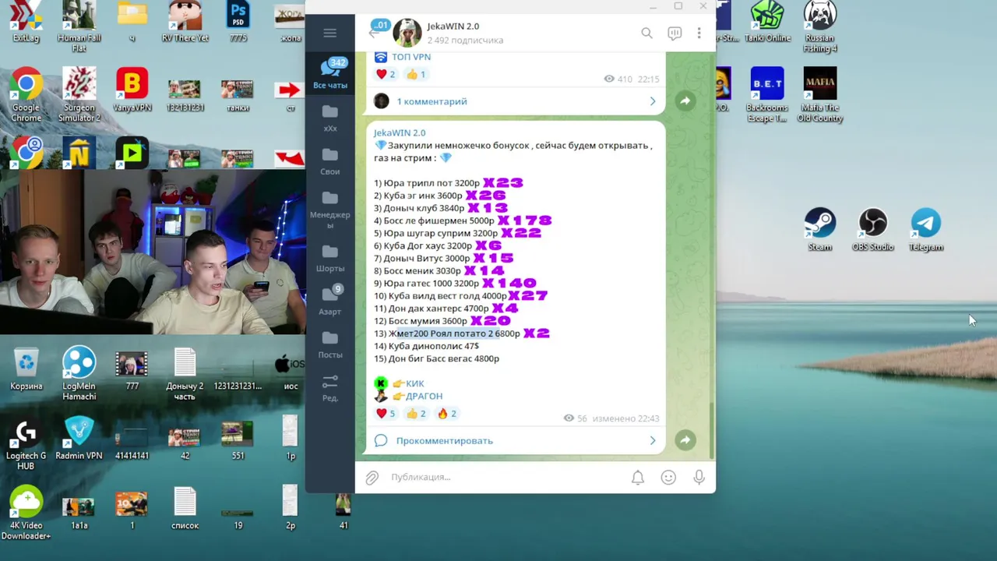Toggle silent broadcast bell icon

pyautogui.click(x=637, y=477)
